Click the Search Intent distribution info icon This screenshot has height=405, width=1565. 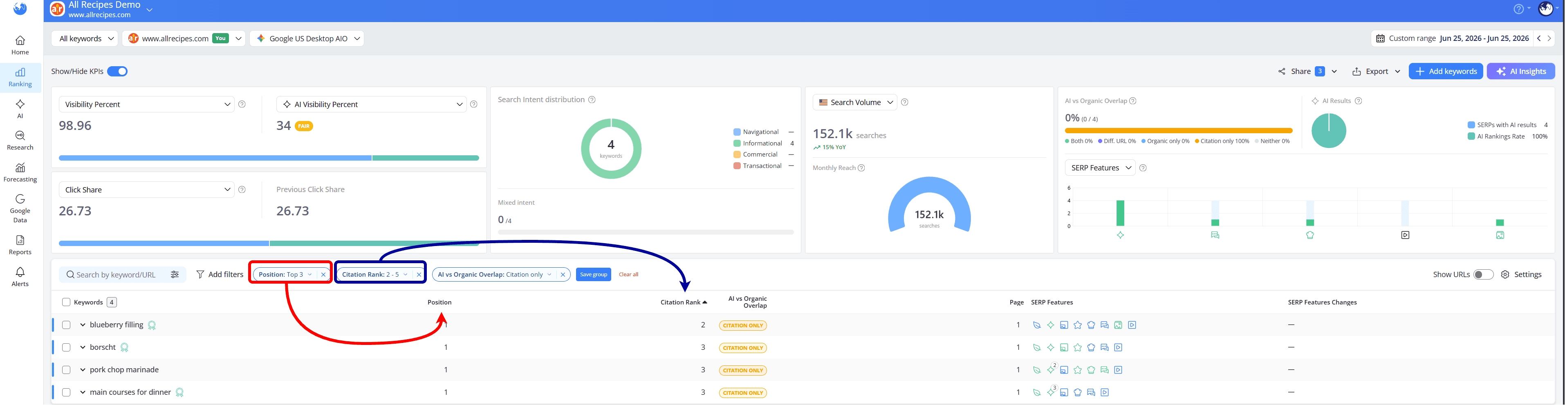click(592, 100)
